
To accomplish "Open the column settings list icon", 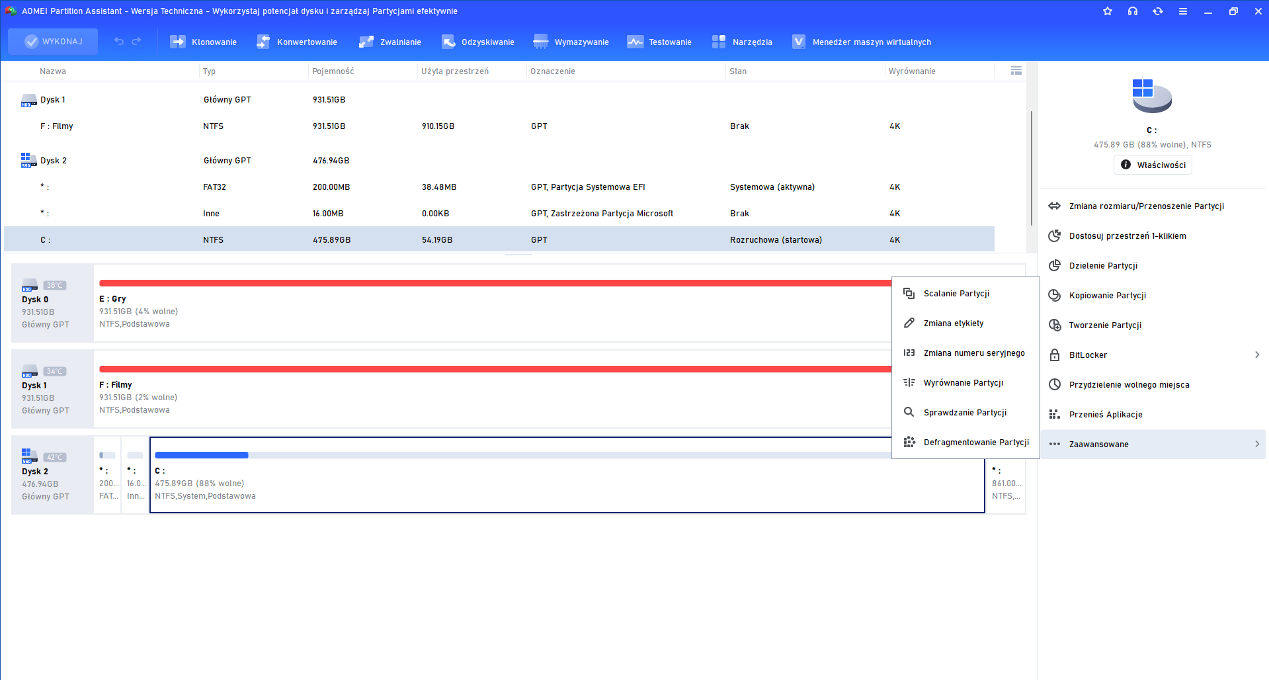I will click(x=1016, y=71).
